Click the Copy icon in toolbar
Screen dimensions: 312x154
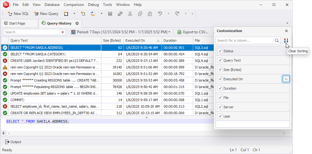pos(140,14)
